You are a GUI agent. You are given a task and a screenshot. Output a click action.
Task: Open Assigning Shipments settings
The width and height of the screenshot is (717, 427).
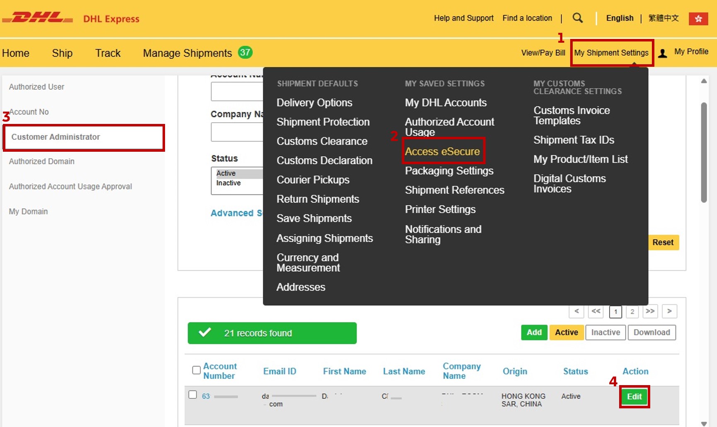325,238
